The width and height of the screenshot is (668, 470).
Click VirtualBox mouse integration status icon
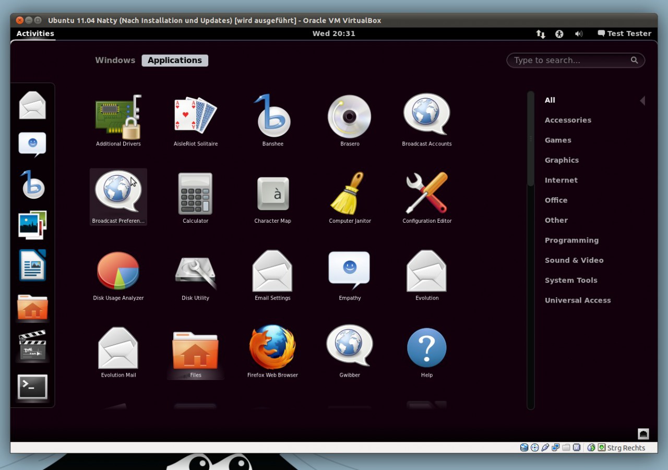coord(591,448)
